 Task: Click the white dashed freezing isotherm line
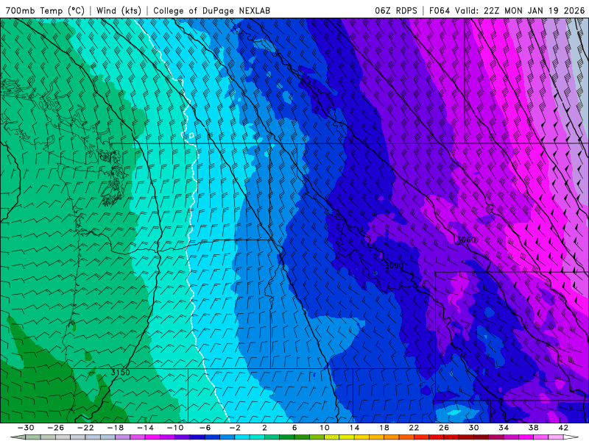(x=191, y=225)
